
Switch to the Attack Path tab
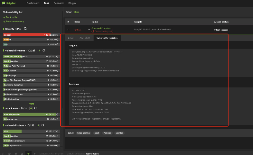[85, 38]
